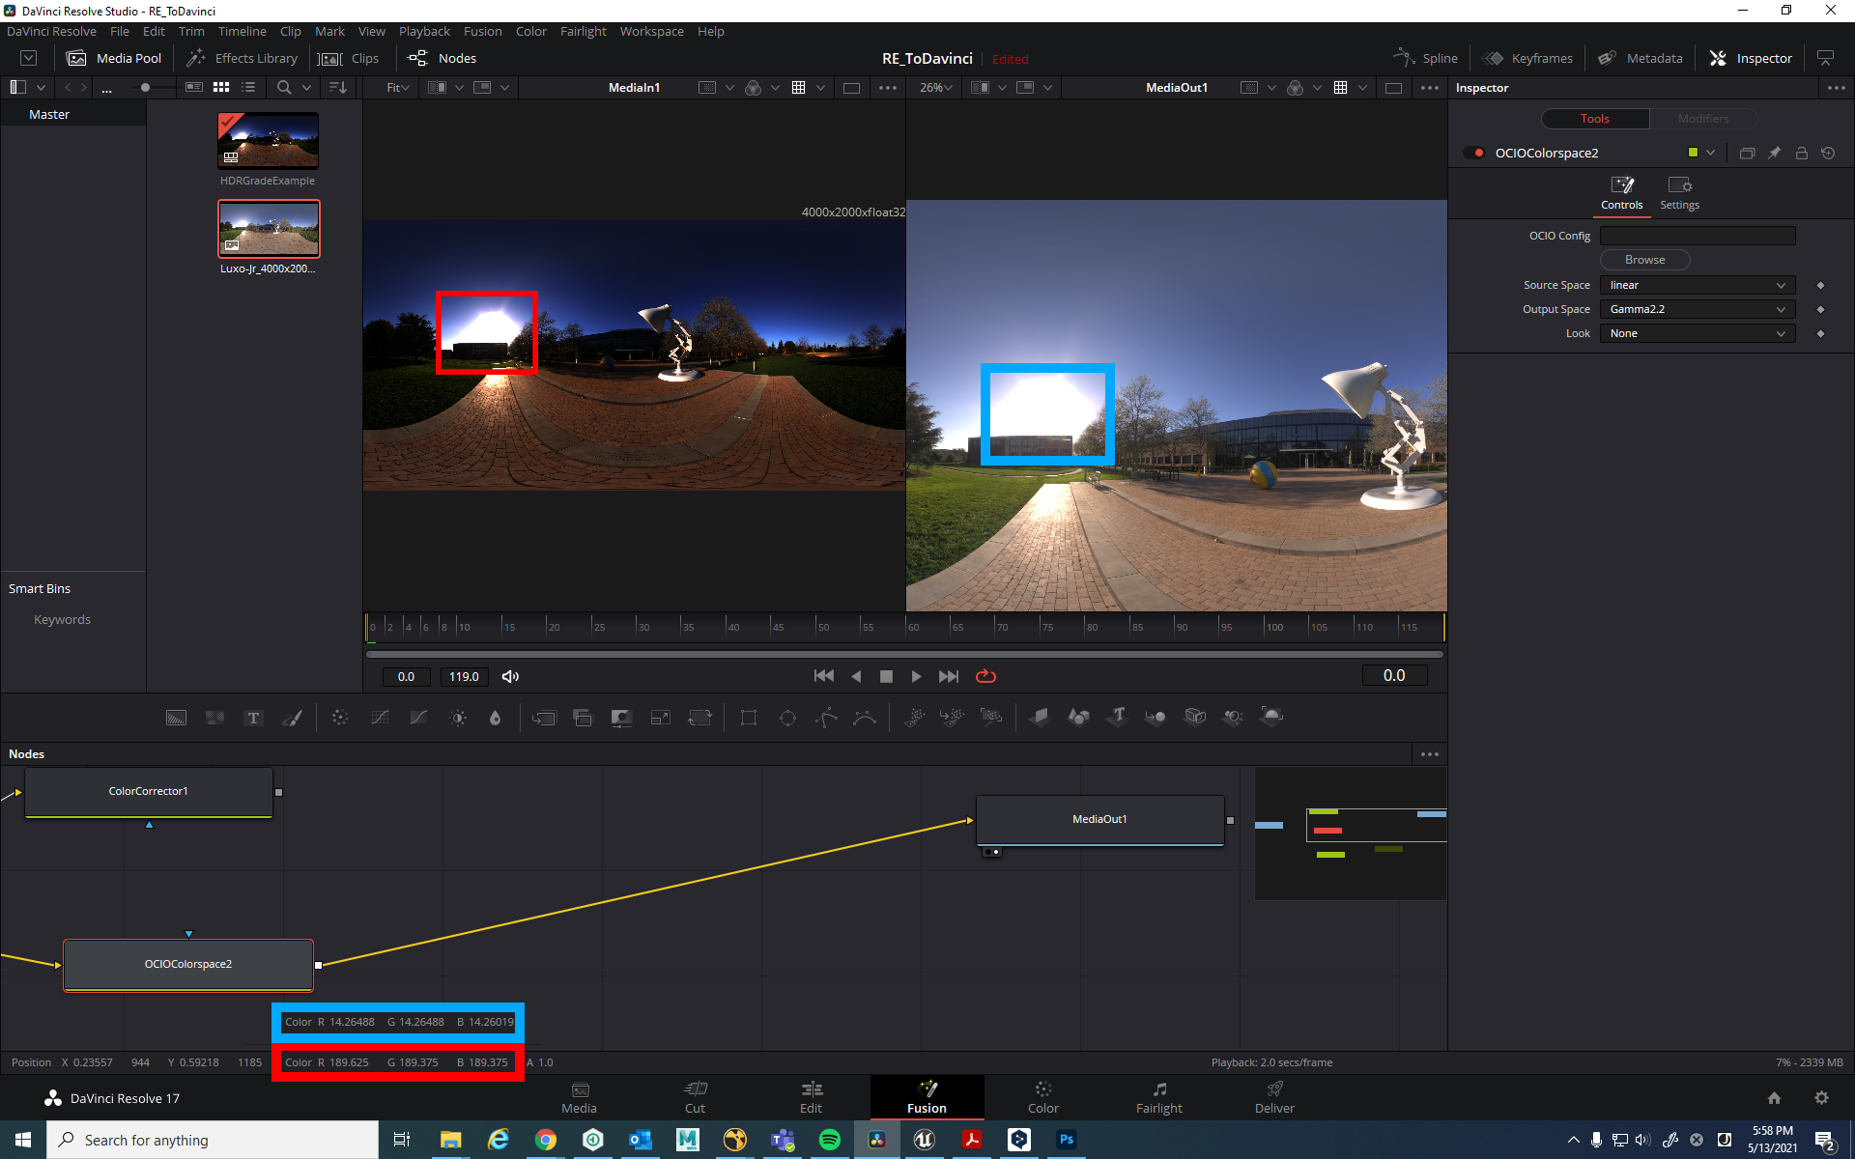Select the Luxo-Jr_4000x200 clip thumbnail
Viewport: 1855px width, 1159px height.
click(269, 229)
